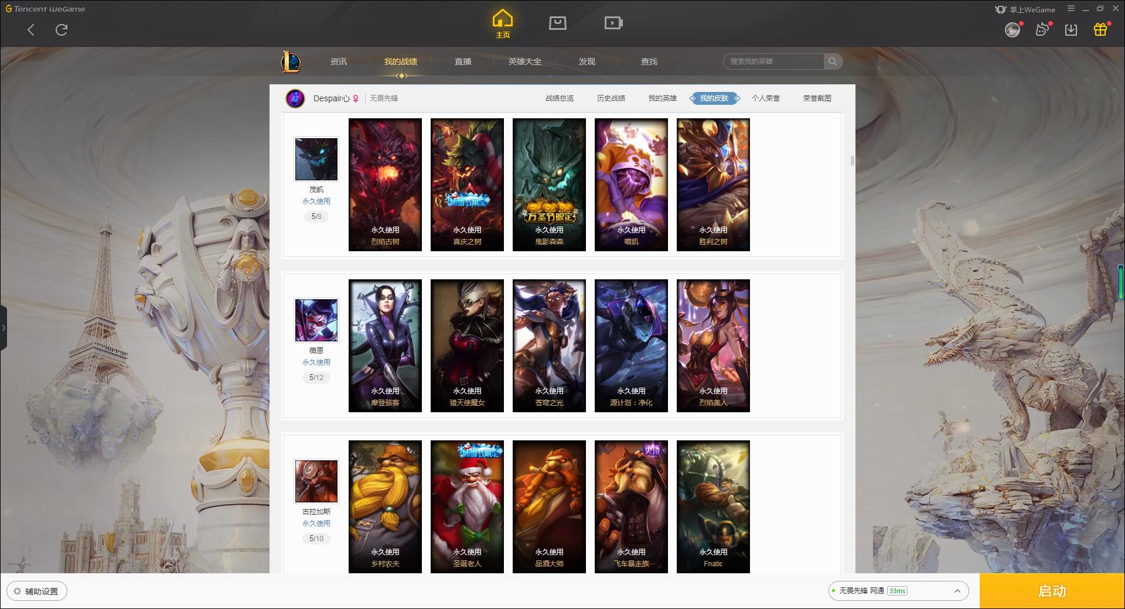Open the 飞车暴走族 skin card
The height and width of the screenshot is (609, 1125).
(x=631, y=507)
